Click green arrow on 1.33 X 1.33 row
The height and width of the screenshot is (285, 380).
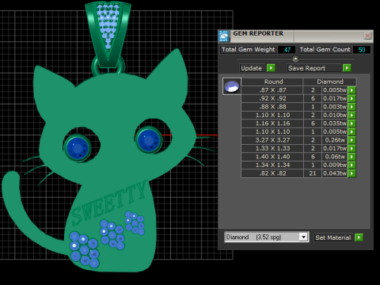[x=351, y=149]
